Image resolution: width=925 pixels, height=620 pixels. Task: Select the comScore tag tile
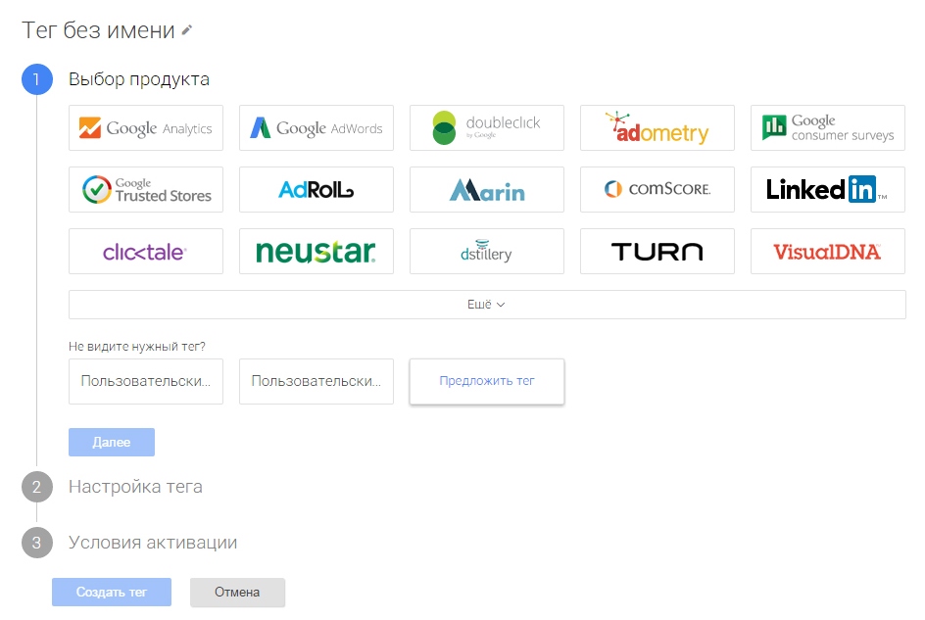coord(657,189)
